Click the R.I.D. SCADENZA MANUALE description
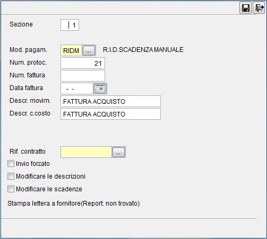 [143, 50]
